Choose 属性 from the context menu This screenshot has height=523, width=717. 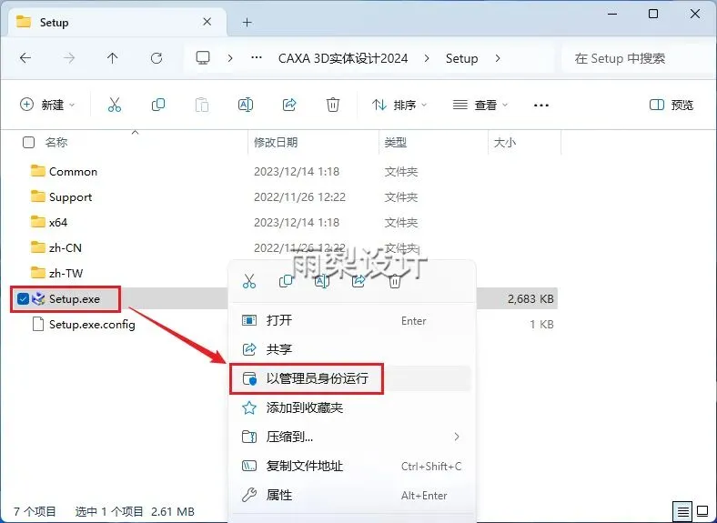(352, 495)
